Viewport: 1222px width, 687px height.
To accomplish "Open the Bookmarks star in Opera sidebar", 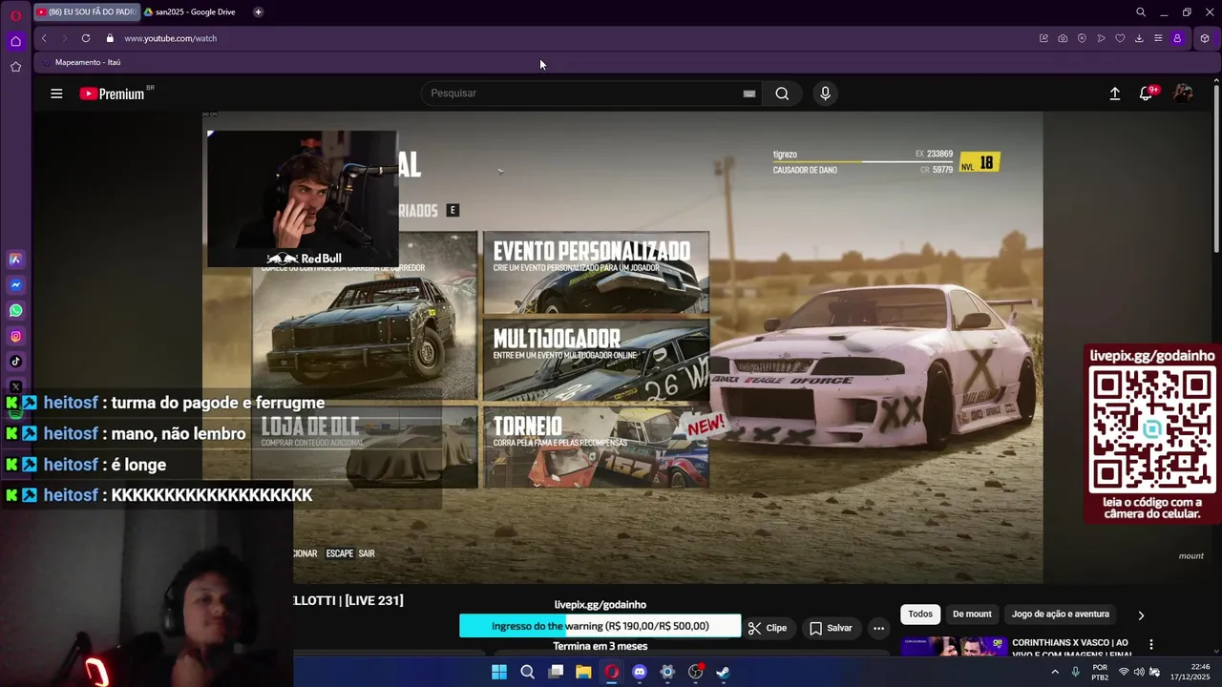I will [x=15, y=67].
